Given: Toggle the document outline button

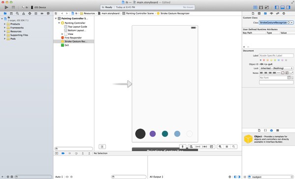Looking at the screenshot, I should pyautogui.click(x=102, y=147).
